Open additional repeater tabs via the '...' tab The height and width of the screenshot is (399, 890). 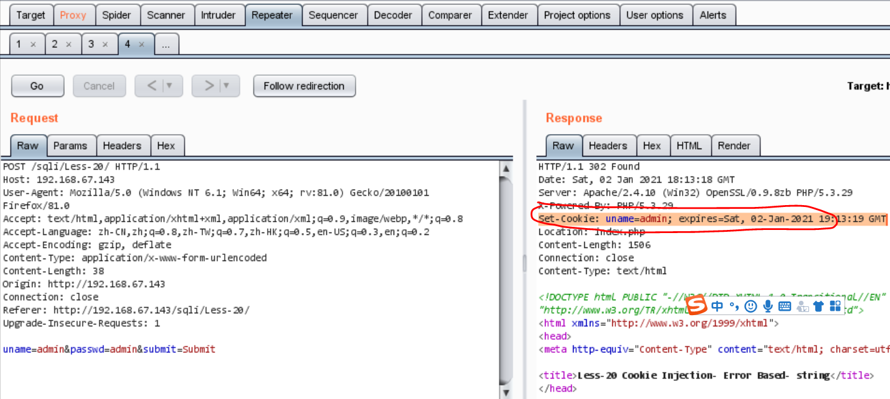[x=166, y=44]
